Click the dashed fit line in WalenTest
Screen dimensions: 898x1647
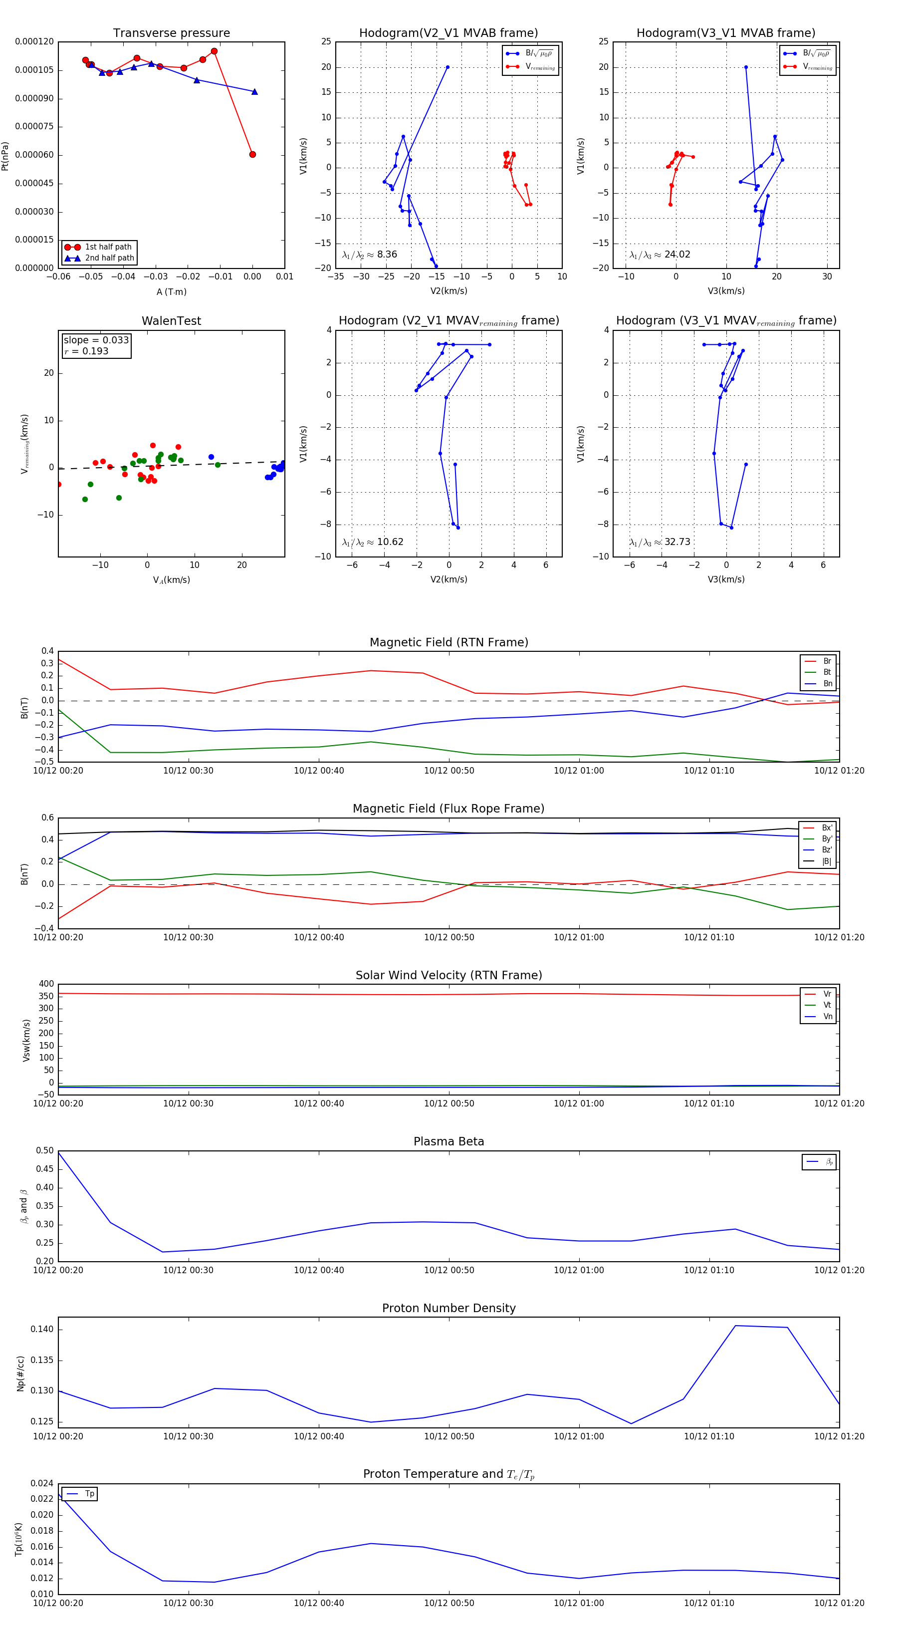[171, 465]
